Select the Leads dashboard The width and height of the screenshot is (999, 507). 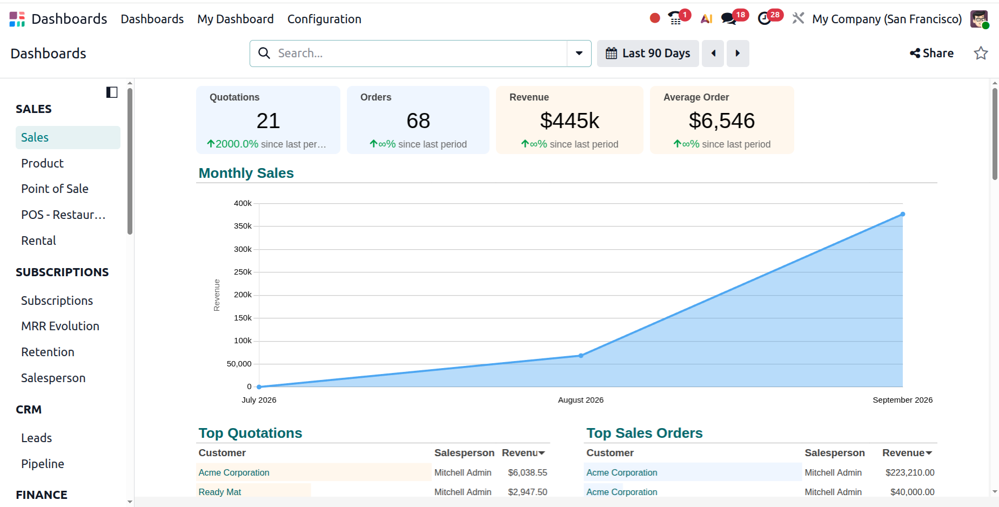click(68, 438)
